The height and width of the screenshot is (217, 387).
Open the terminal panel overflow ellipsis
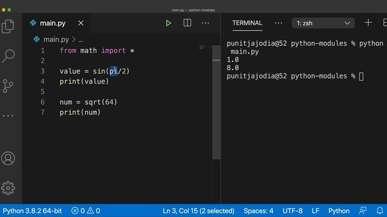[x=278, y=23]
